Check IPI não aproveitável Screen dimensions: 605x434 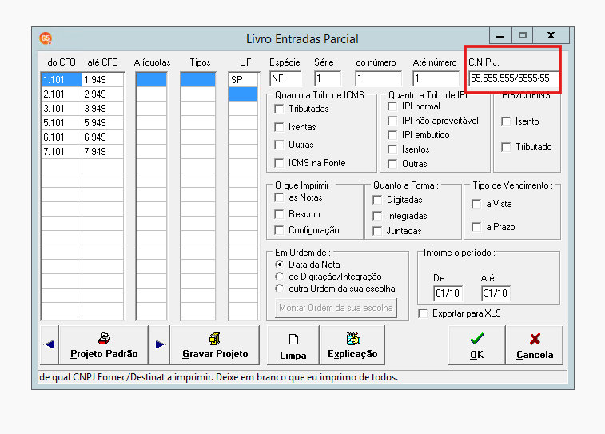(392, 121)
